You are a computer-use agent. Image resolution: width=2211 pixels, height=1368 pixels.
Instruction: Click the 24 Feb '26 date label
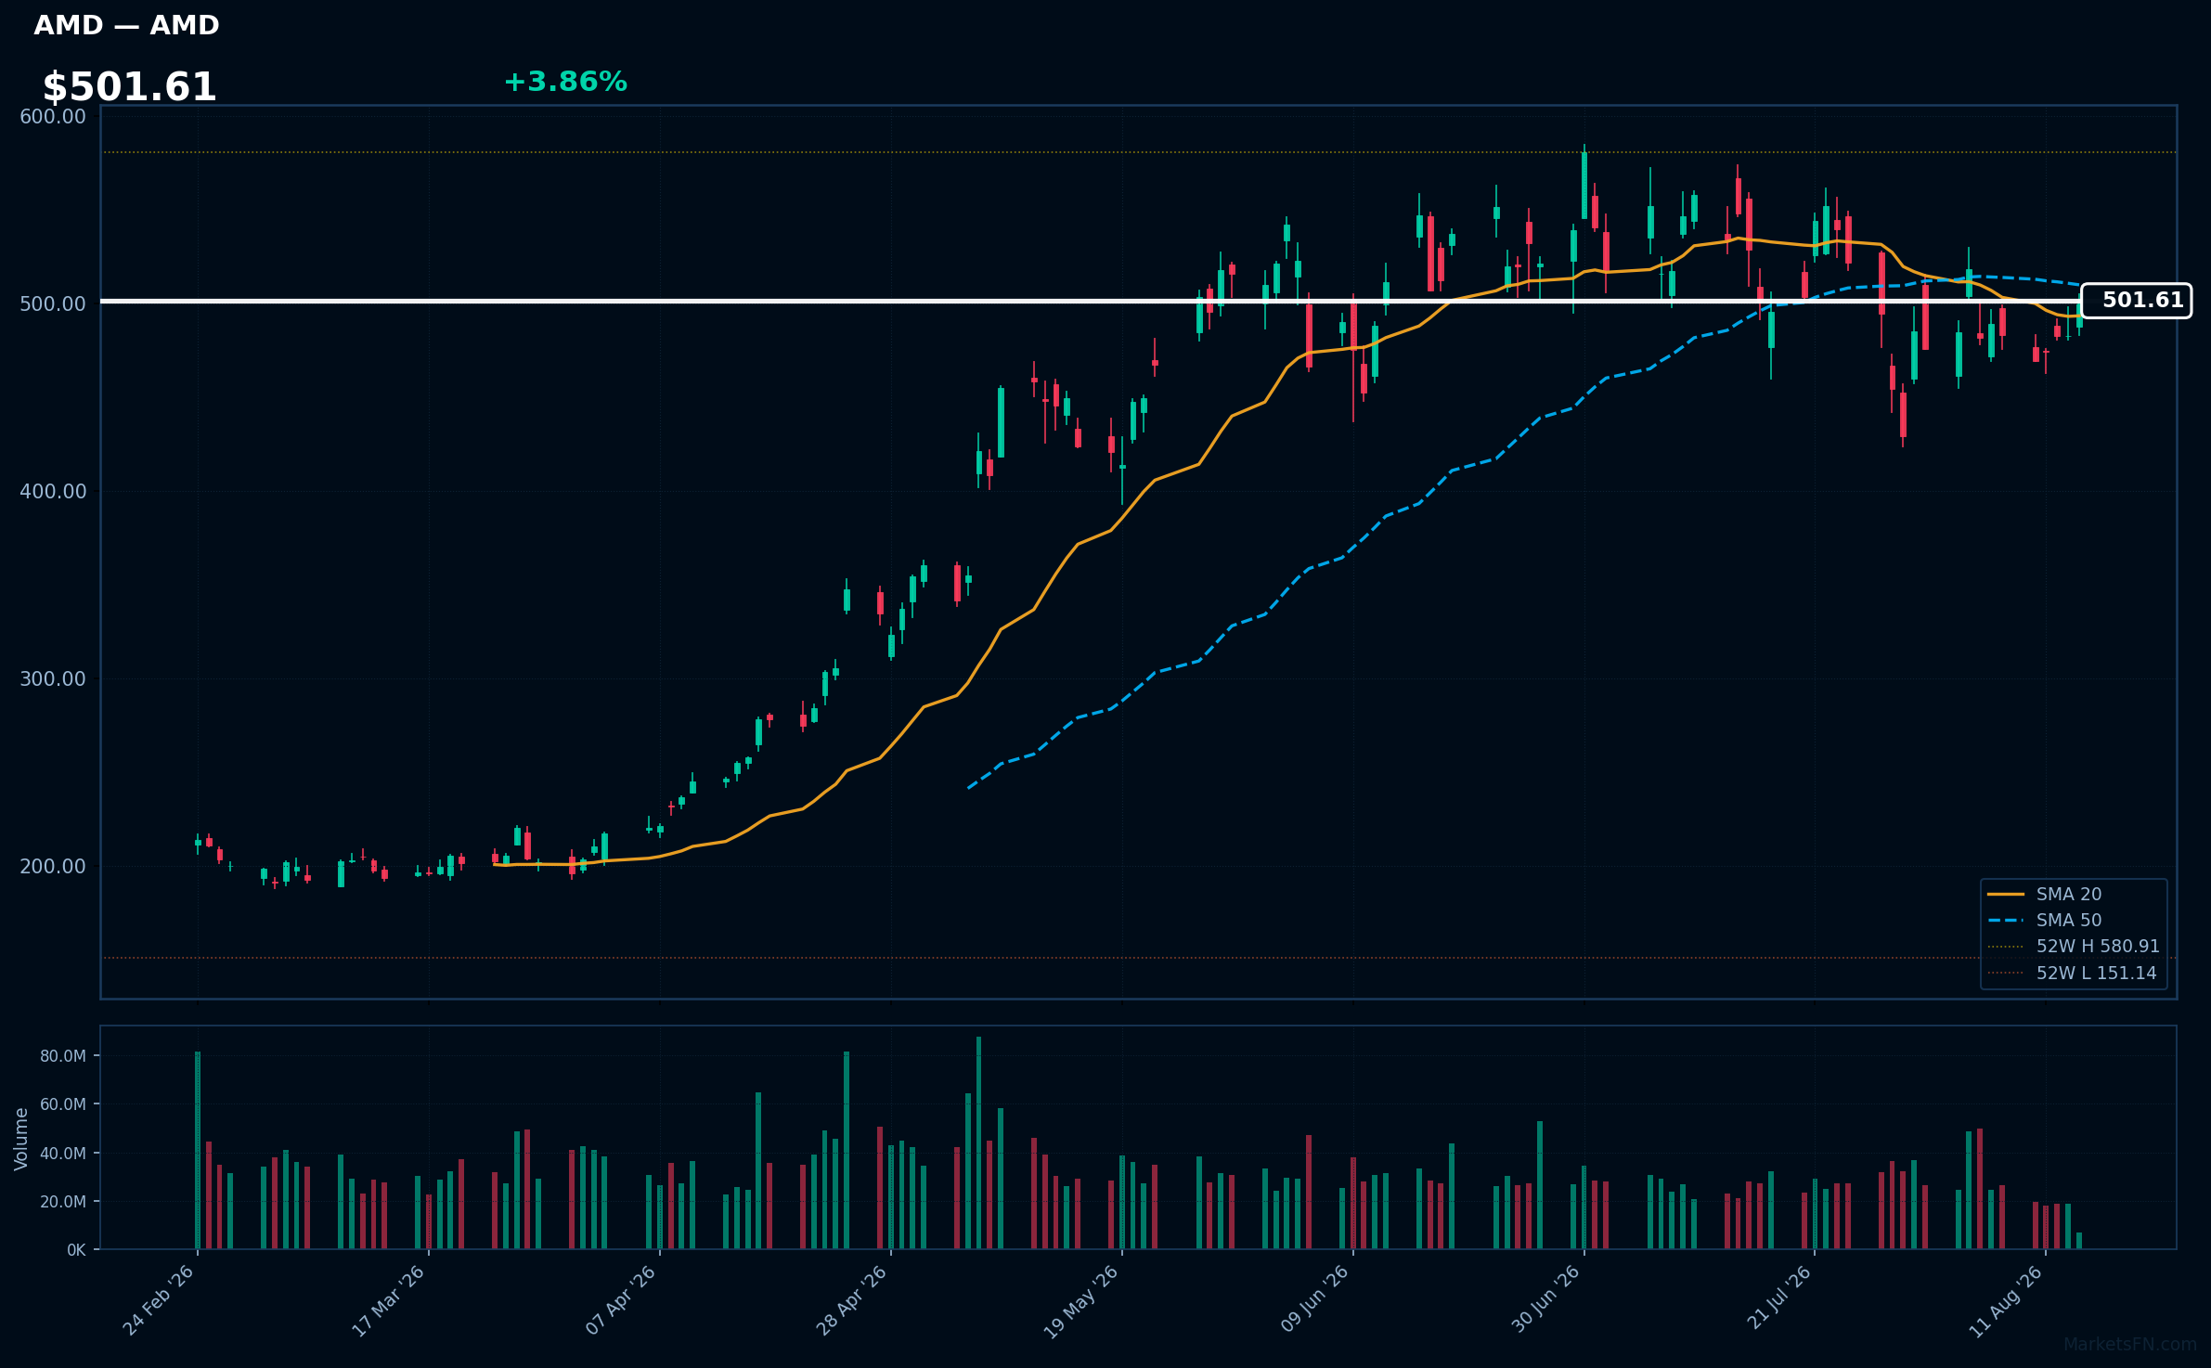click(159, 1300)
